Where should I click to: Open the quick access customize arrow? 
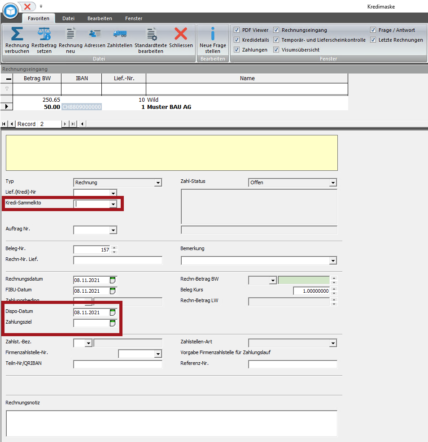tap(41, 6)
